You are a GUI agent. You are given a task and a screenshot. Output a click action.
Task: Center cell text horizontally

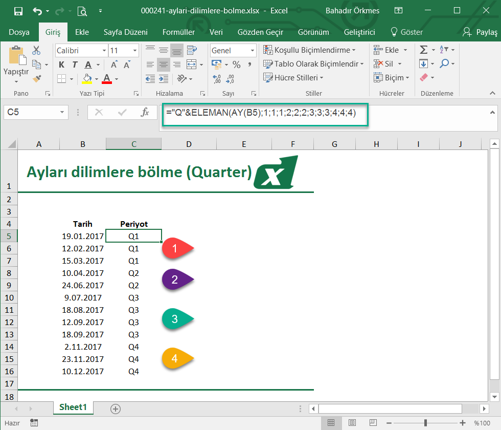coord(164,64)
